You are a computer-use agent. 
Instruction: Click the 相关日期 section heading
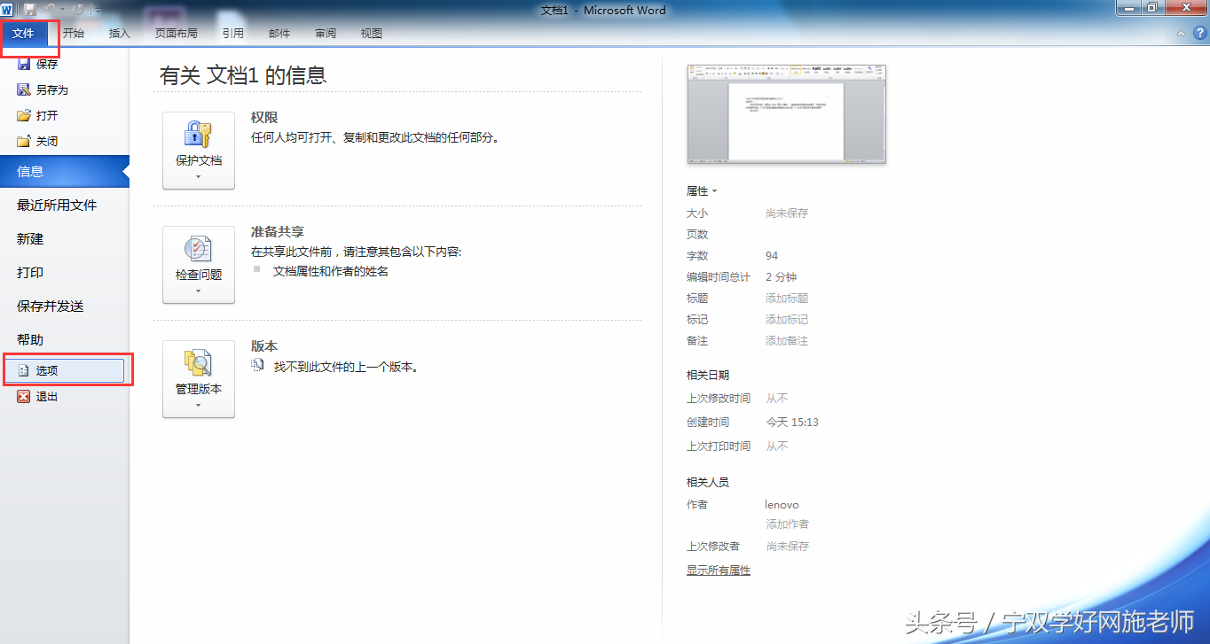click(x=708, y=376)
